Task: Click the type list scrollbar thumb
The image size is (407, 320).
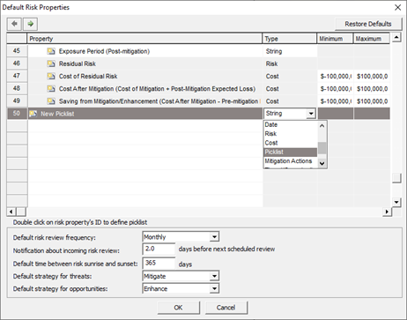Action: (x=322, y=148)
